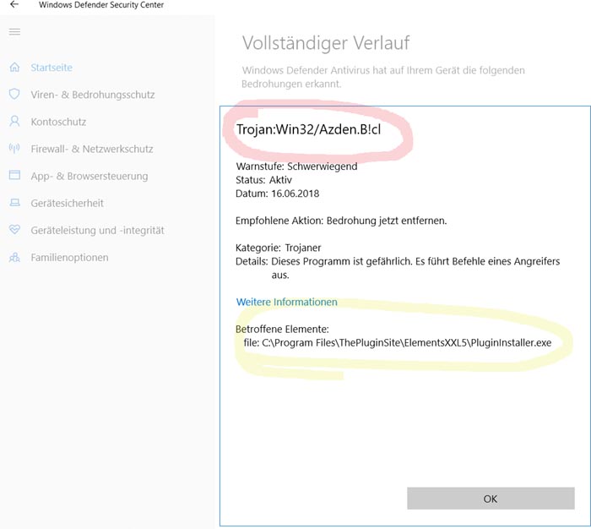Viewport: 591px width, 529px height.
Task: Click 'Windows Defender Antivirus hat auf Ihrem Gerät' description
Action: (x=383, y=77)
